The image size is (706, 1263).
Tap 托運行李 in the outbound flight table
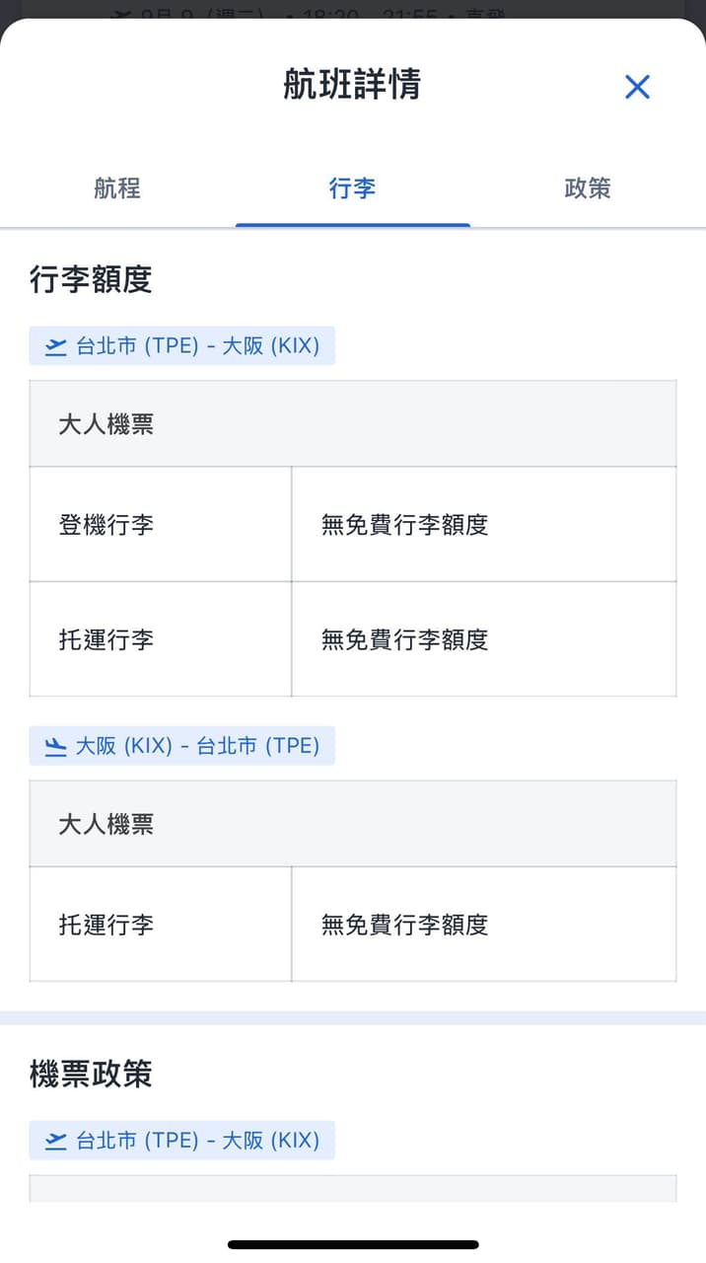pos(106,639)
